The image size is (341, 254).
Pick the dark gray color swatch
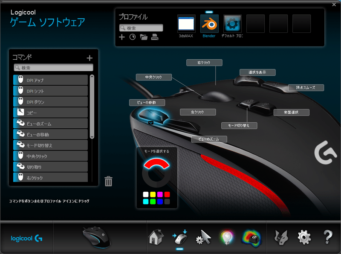[167, 202]
